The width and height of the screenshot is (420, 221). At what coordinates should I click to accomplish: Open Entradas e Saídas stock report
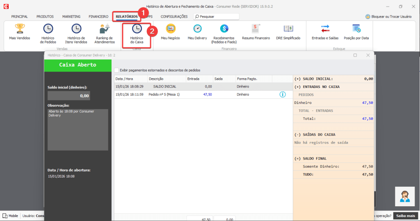(325, 32)
